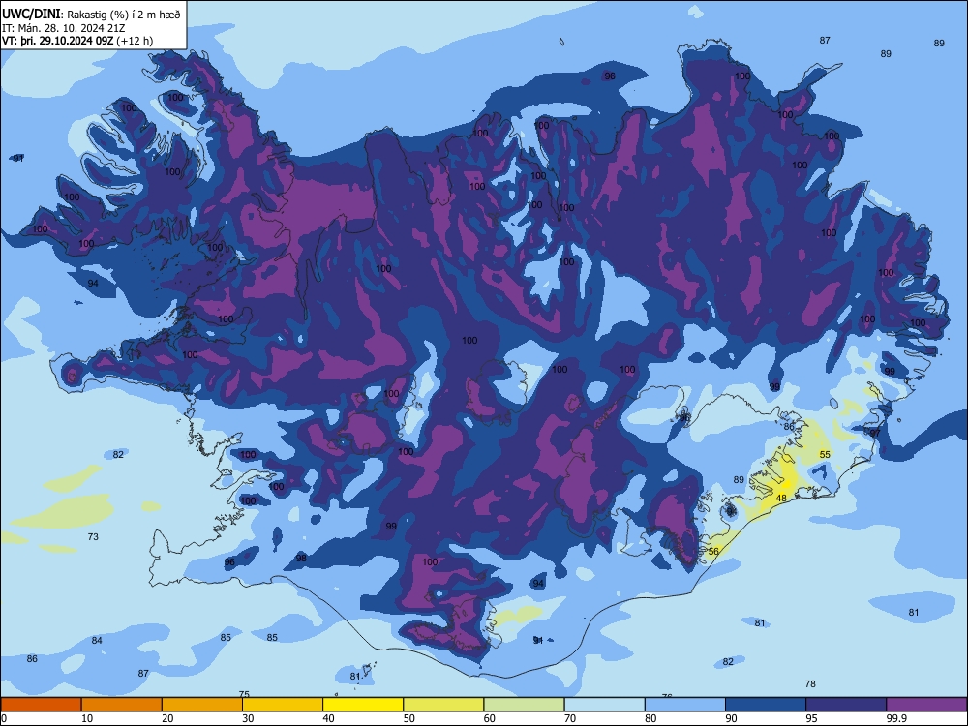The image size is (968, 726).
Task: Click the light green 60–70 legend swatch
Action: tap(524, 705)
